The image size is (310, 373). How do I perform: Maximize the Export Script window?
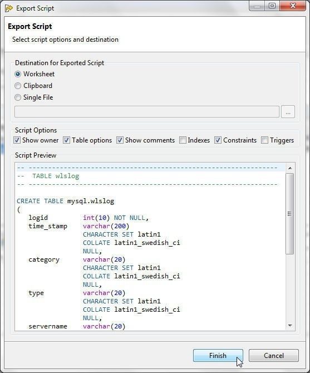(273, 6)
